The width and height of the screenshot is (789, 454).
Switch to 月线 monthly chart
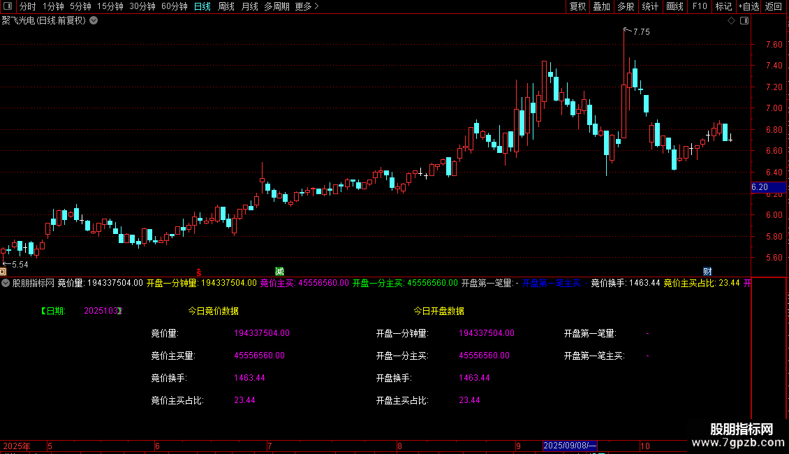pos(249,6)
